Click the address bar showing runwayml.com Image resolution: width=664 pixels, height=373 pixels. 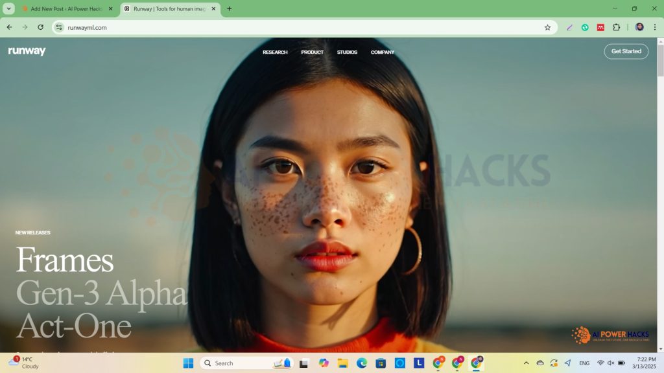292,27
